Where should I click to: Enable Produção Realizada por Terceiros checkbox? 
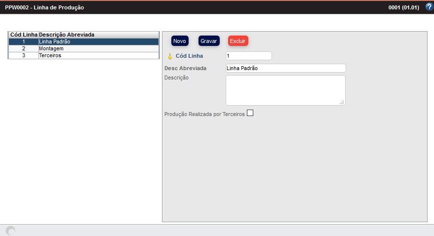(x=250, y=113)
